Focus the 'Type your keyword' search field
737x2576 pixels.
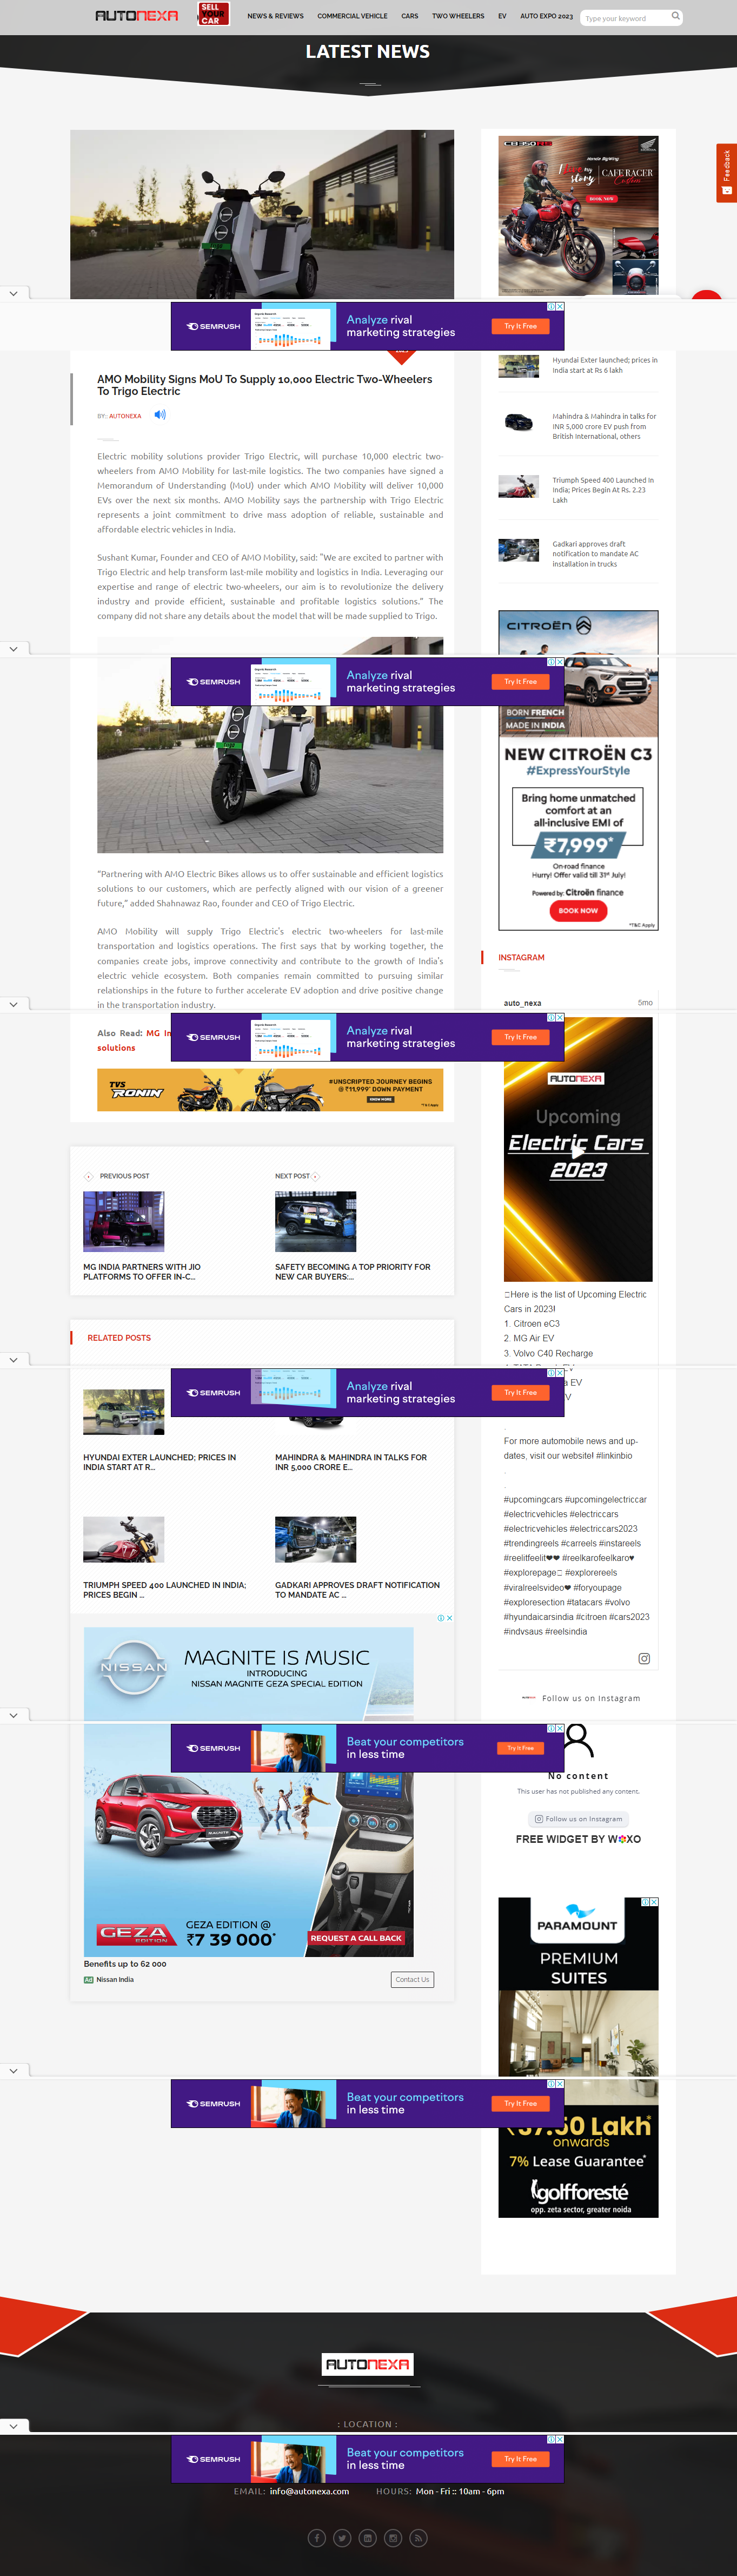pyautogui.click(x=624, y=18)
